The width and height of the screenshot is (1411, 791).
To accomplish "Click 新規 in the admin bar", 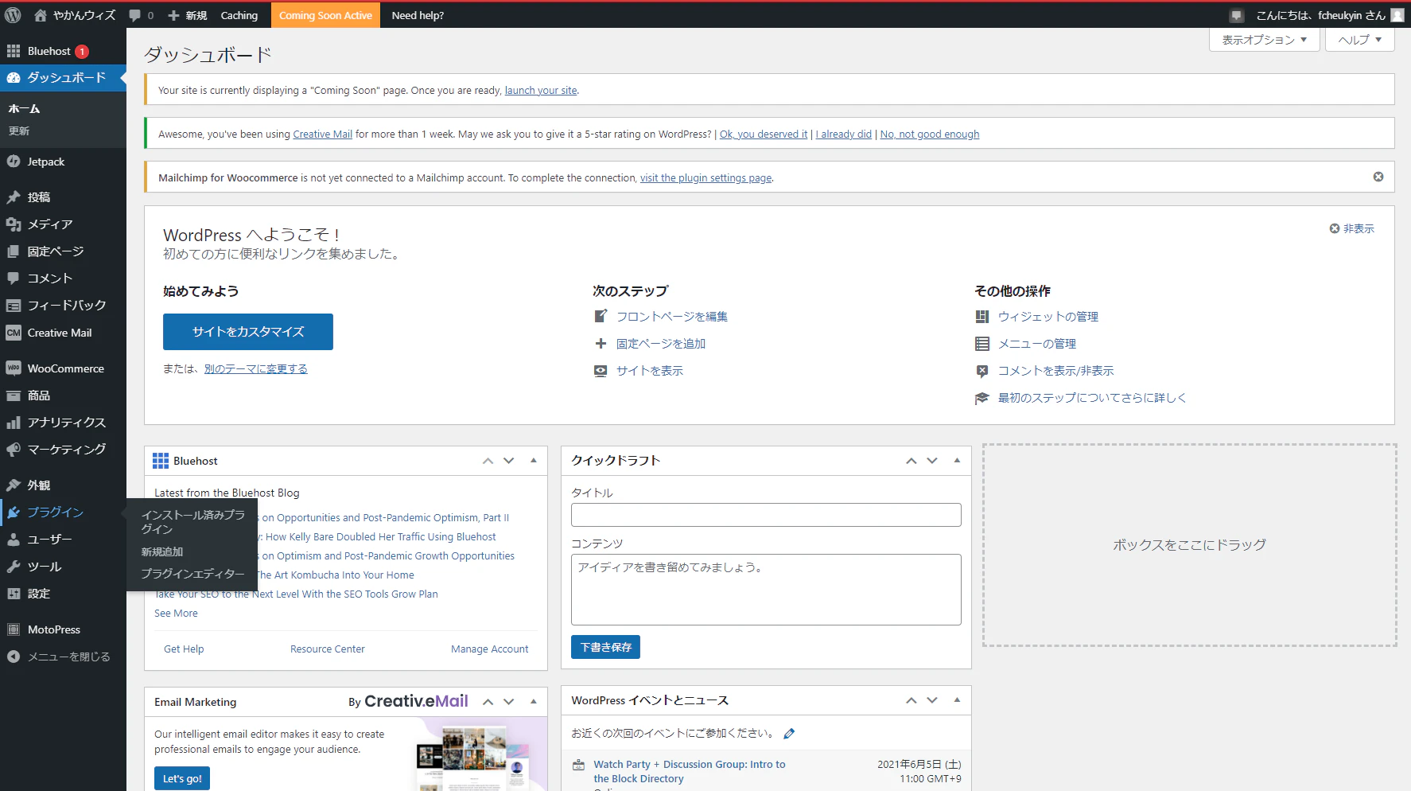I will click(188, 15).
